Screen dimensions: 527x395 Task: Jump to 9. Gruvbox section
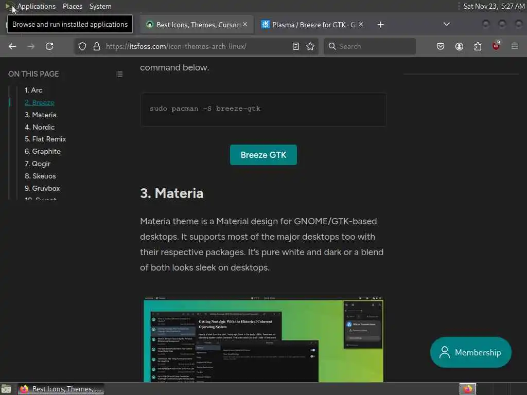point(42,188)
